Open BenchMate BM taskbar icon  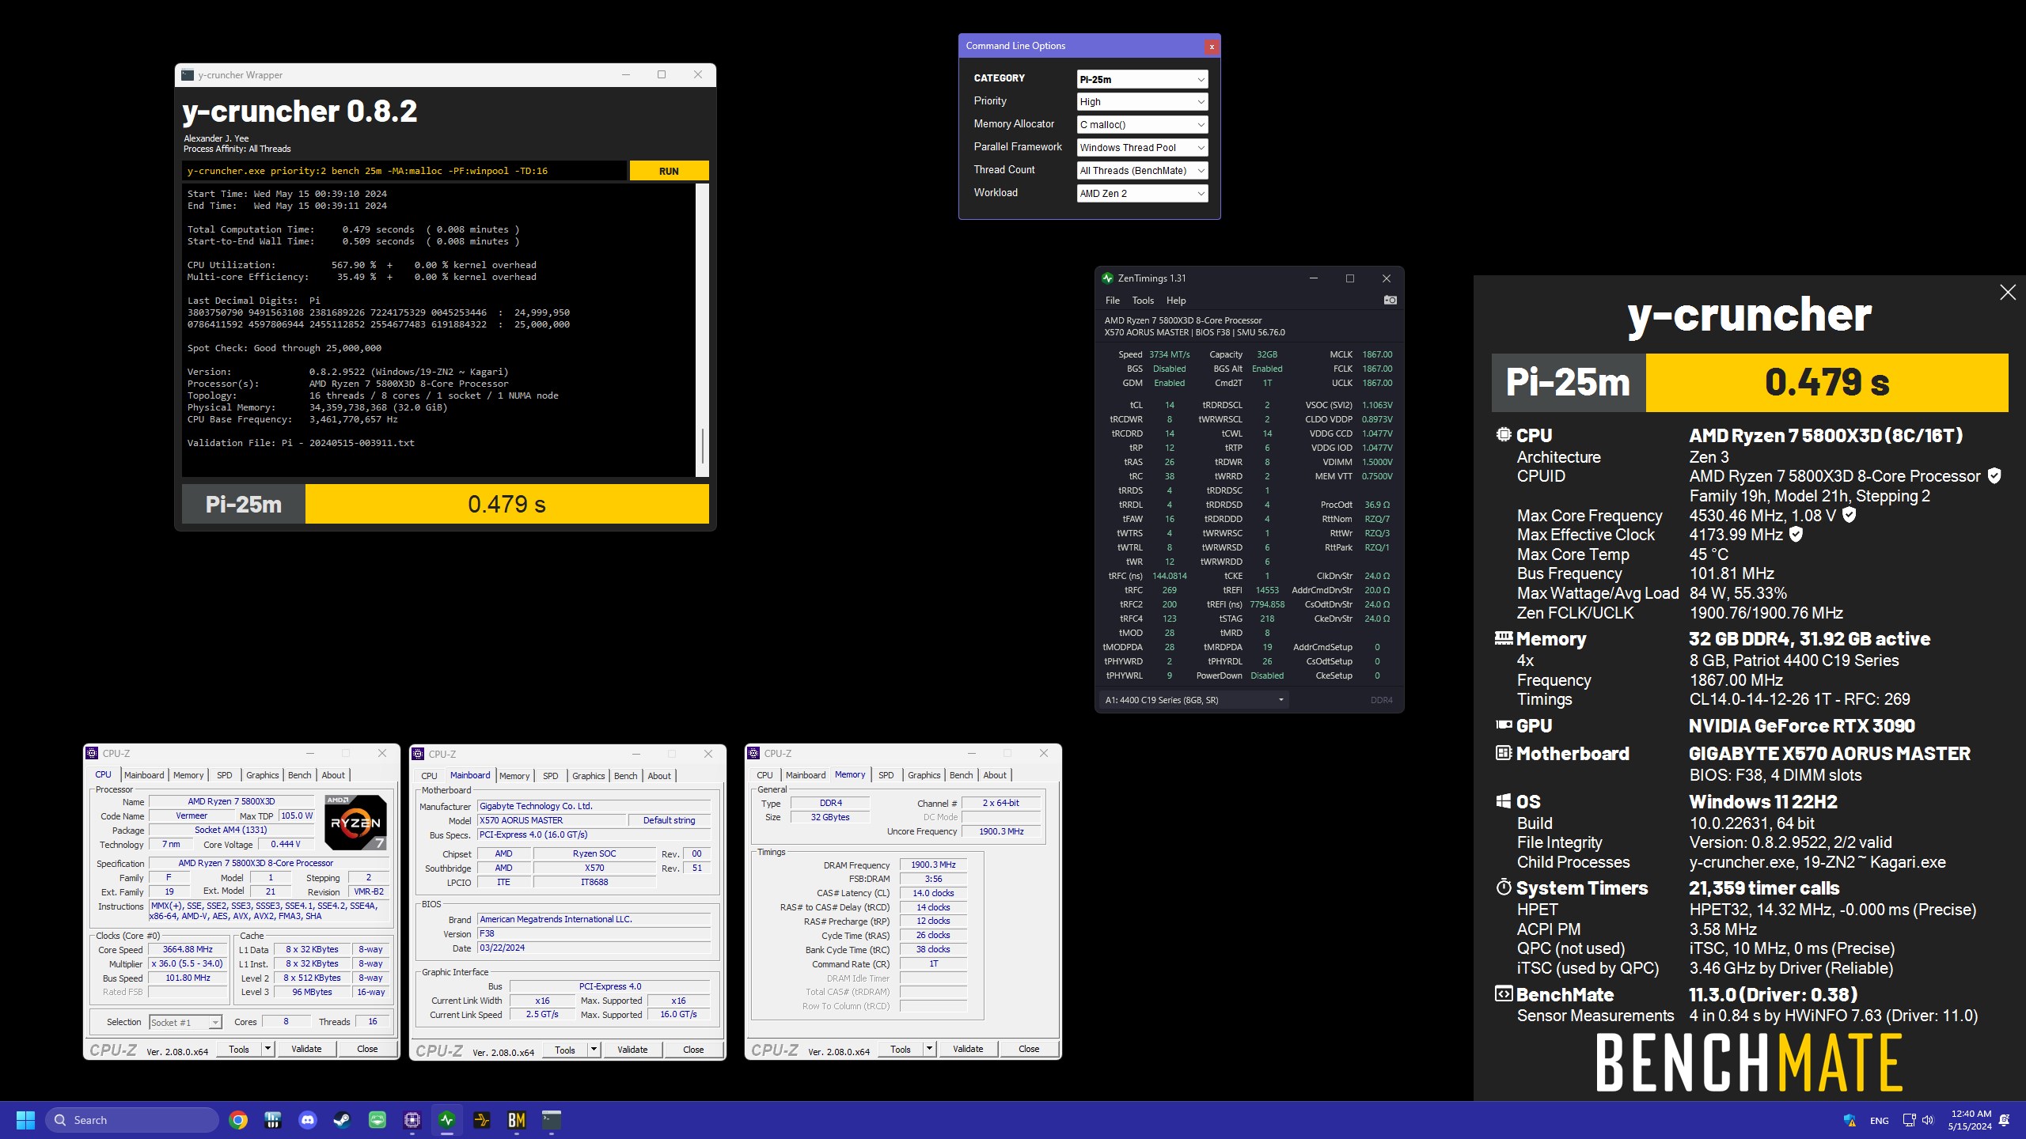[517, 1120]
